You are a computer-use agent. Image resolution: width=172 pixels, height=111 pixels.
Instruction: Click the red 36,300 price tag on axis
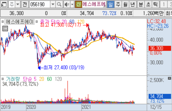point(160,48)
